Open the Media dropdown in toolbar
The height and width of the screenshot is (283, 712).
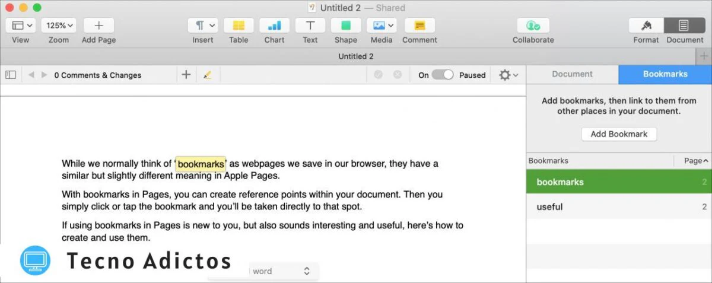(382, 26)
